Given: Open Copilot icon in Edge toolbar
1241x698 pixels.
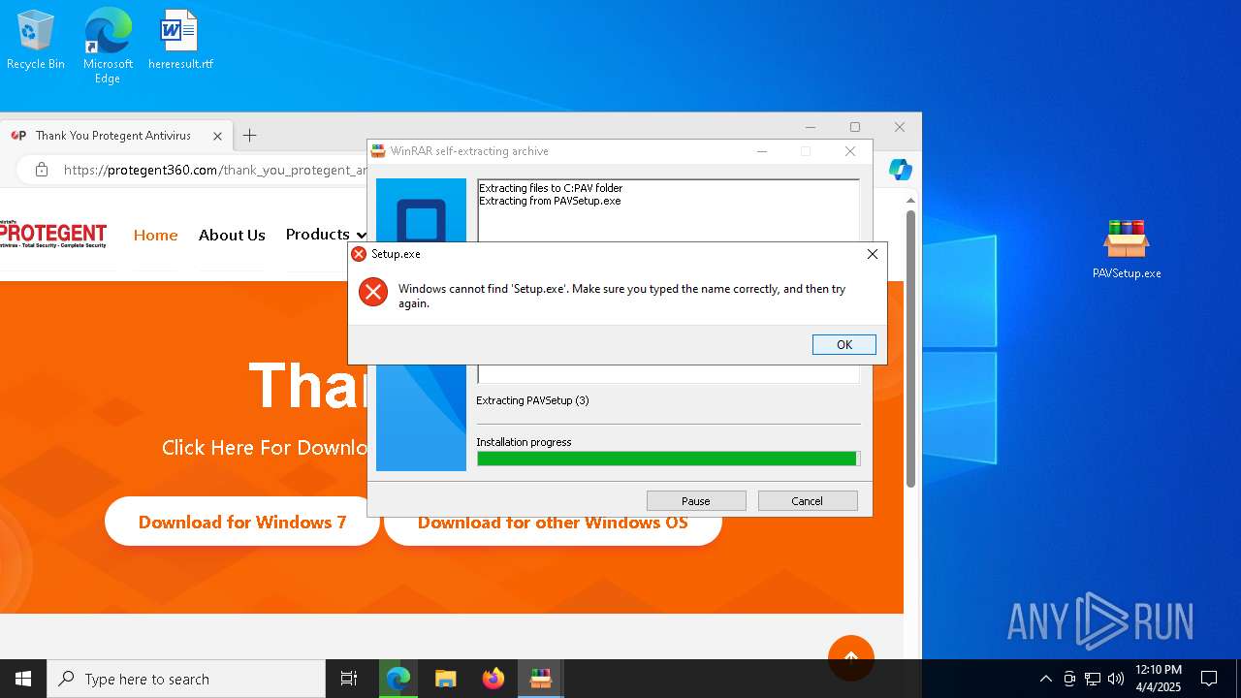Looking at the screenshot, I should click(x=901, y=170).
